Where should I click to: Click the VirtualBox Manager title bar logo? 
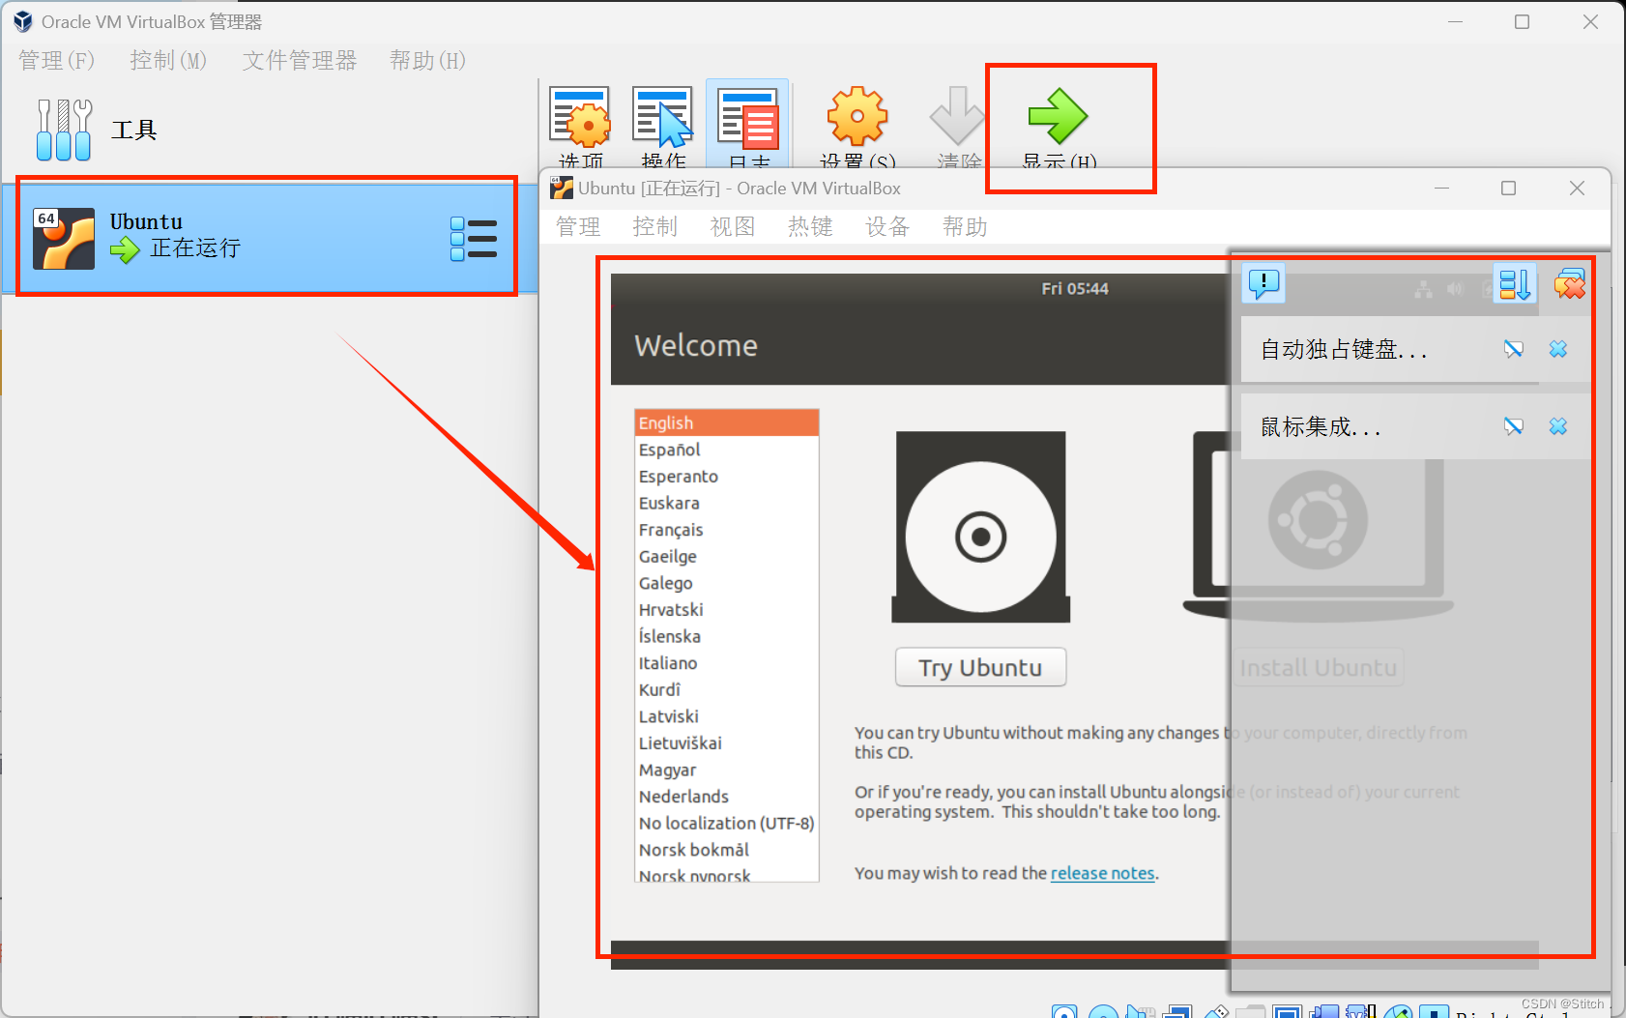[x=23, y=21]
